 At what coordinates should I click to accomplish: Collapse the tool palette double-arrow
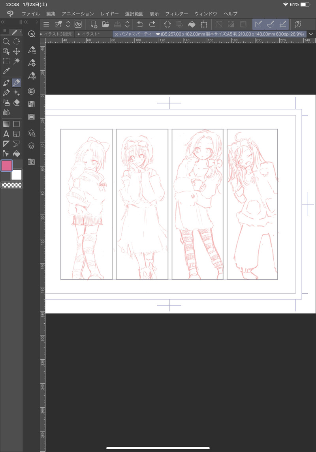3,22
